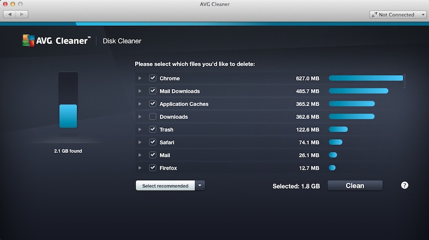
Task: Click the Trash size bar
Action: [x=338, y=129]
